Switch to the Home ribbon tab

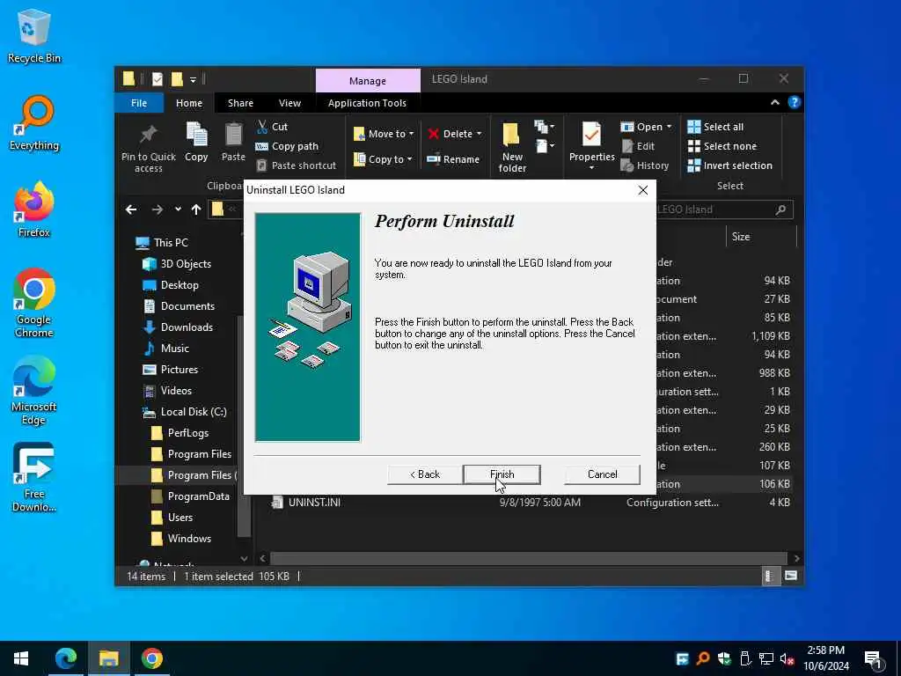click(189, 103)
